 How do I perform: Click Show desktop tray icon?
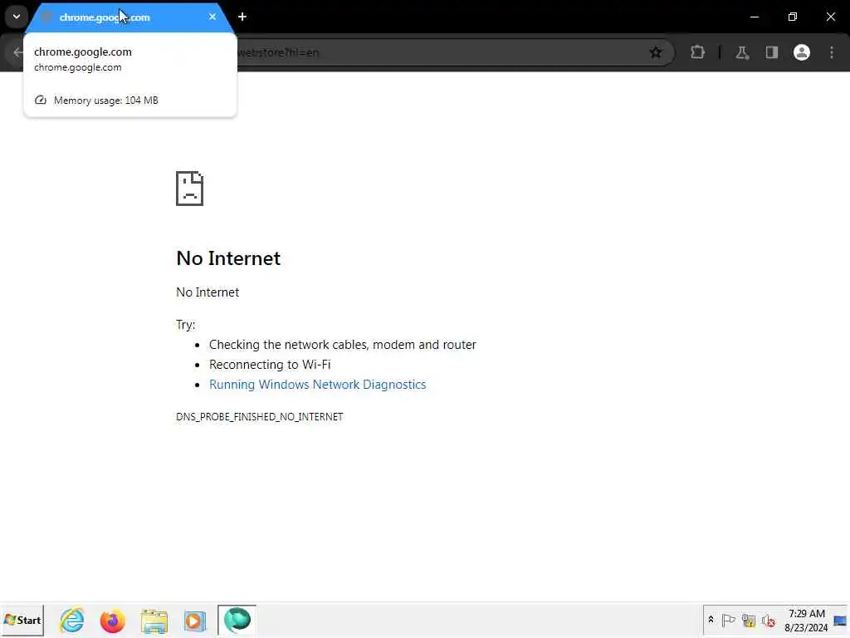(842, 621)
